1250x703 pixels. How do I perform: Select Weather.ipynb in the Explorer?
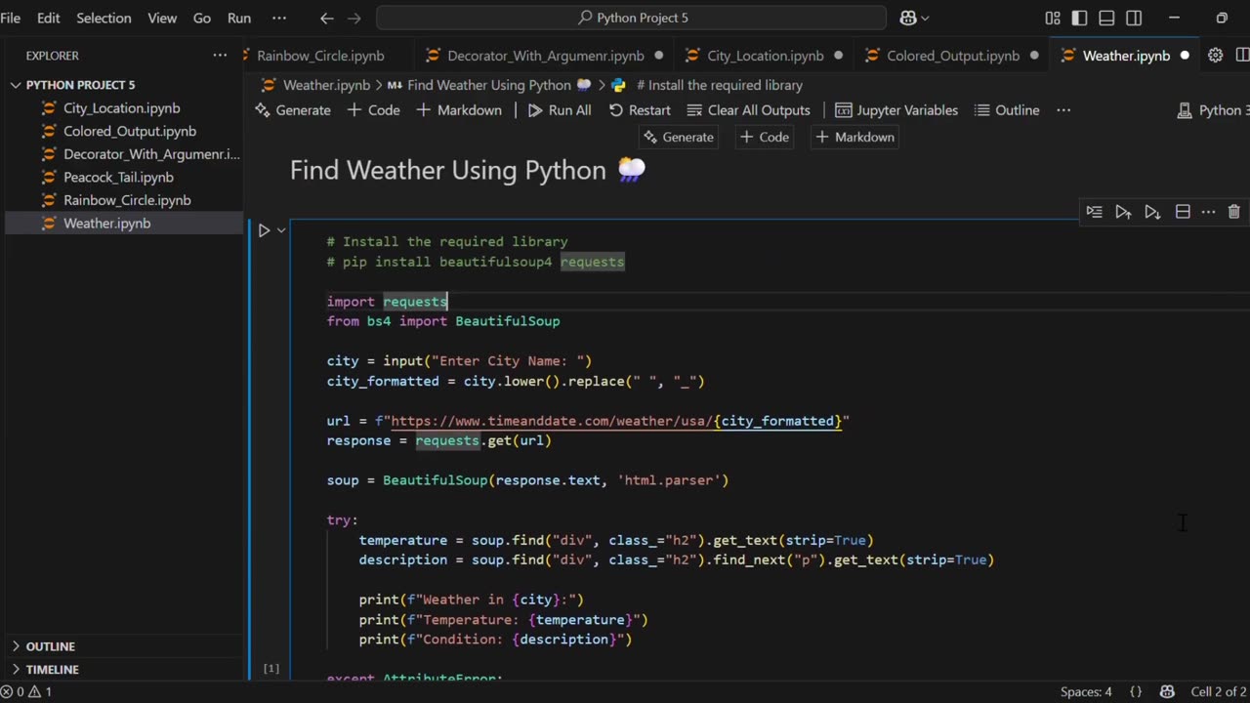tap(122, 223)
